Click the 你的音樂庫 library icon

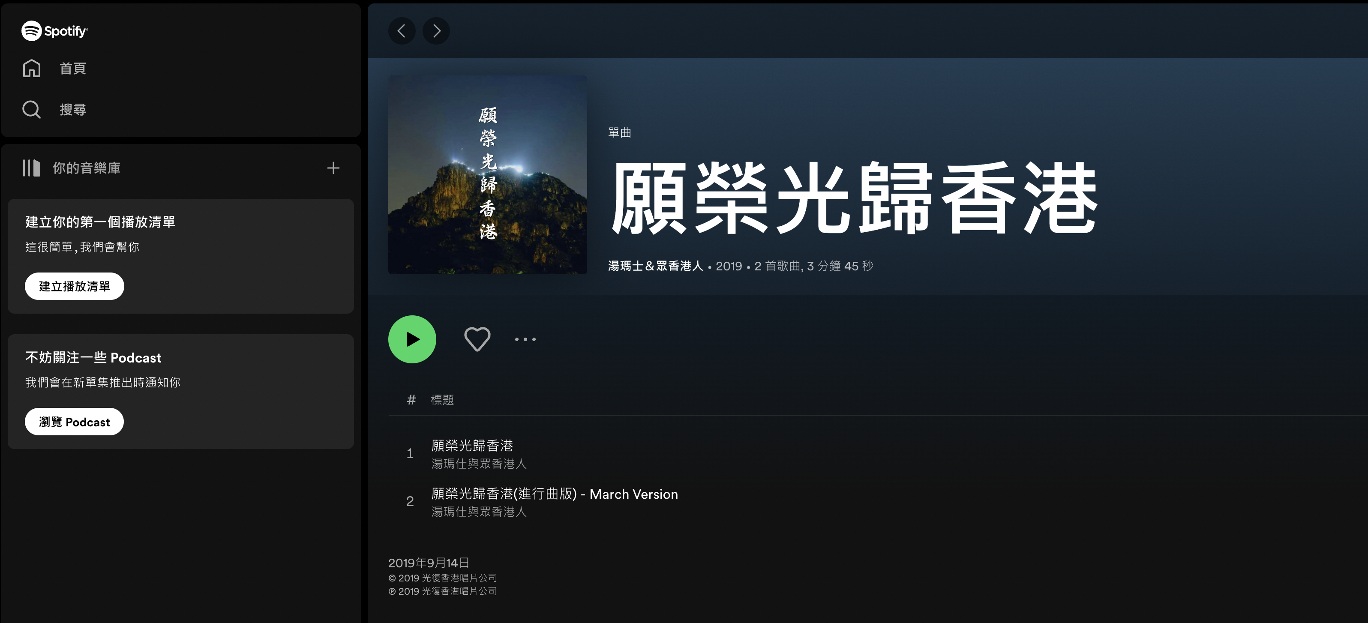(x=31, y=168)
